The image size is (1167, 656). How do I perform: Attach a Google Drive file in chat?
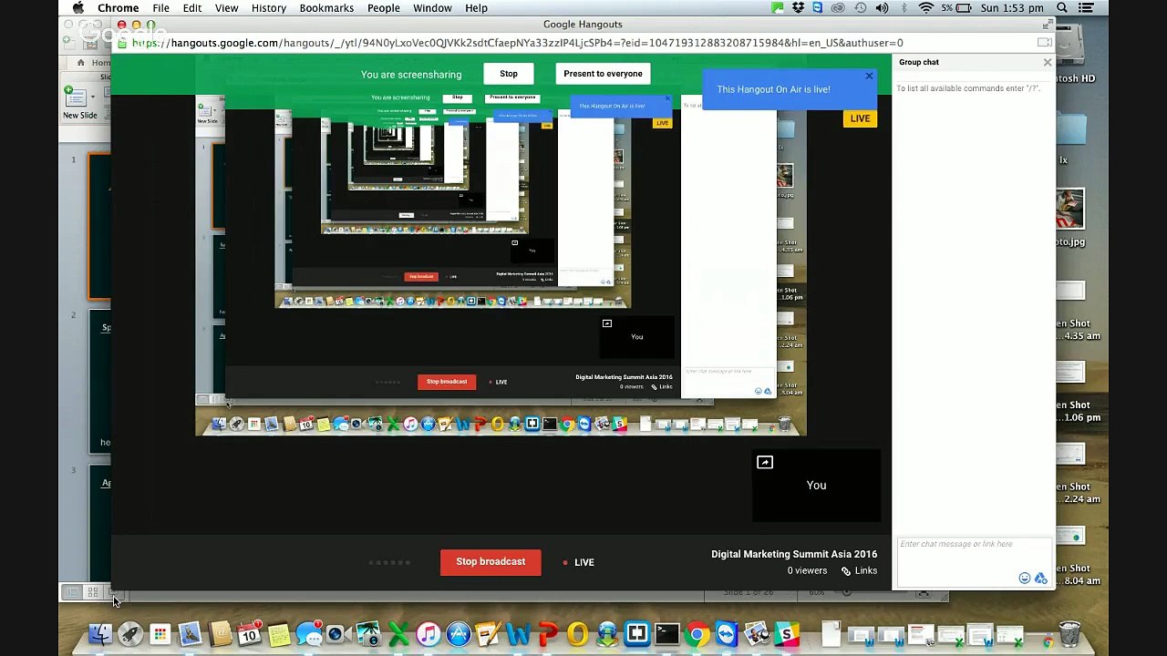click(x=1041, y=579)
